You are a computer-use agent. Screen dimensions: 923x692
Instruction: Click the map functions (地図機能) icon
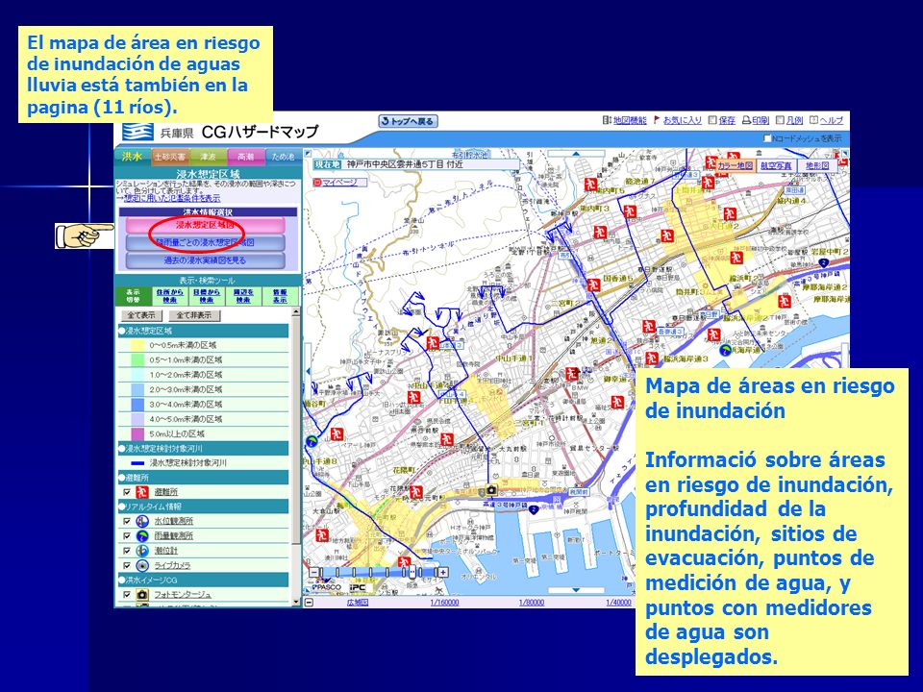pos(607,120)
